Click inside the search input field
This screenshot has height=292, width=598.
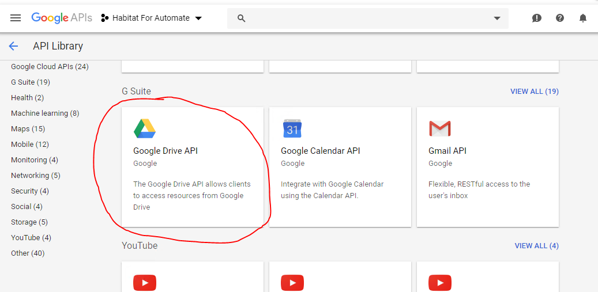368,18
